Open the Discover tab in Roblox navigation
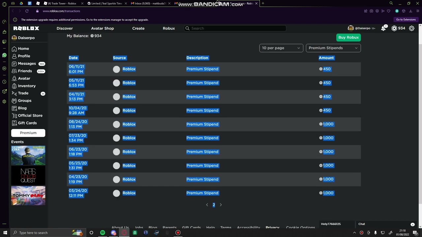Image resolution: width=422 pixels, height=237 pixels. coord(65,28)
